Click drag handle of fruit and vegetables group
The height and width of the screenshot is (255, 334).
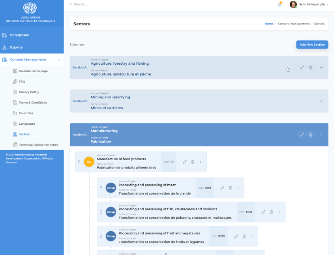101,236
